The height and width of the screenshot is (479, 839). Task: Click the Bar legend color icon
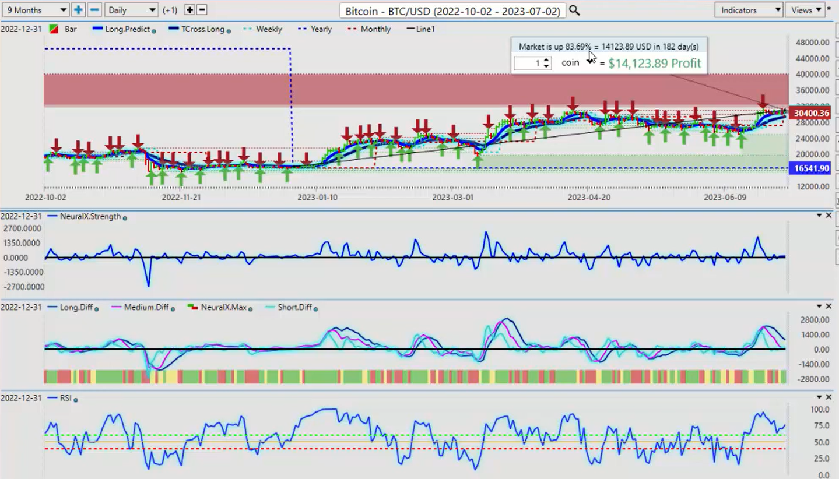tap(52, 29)
